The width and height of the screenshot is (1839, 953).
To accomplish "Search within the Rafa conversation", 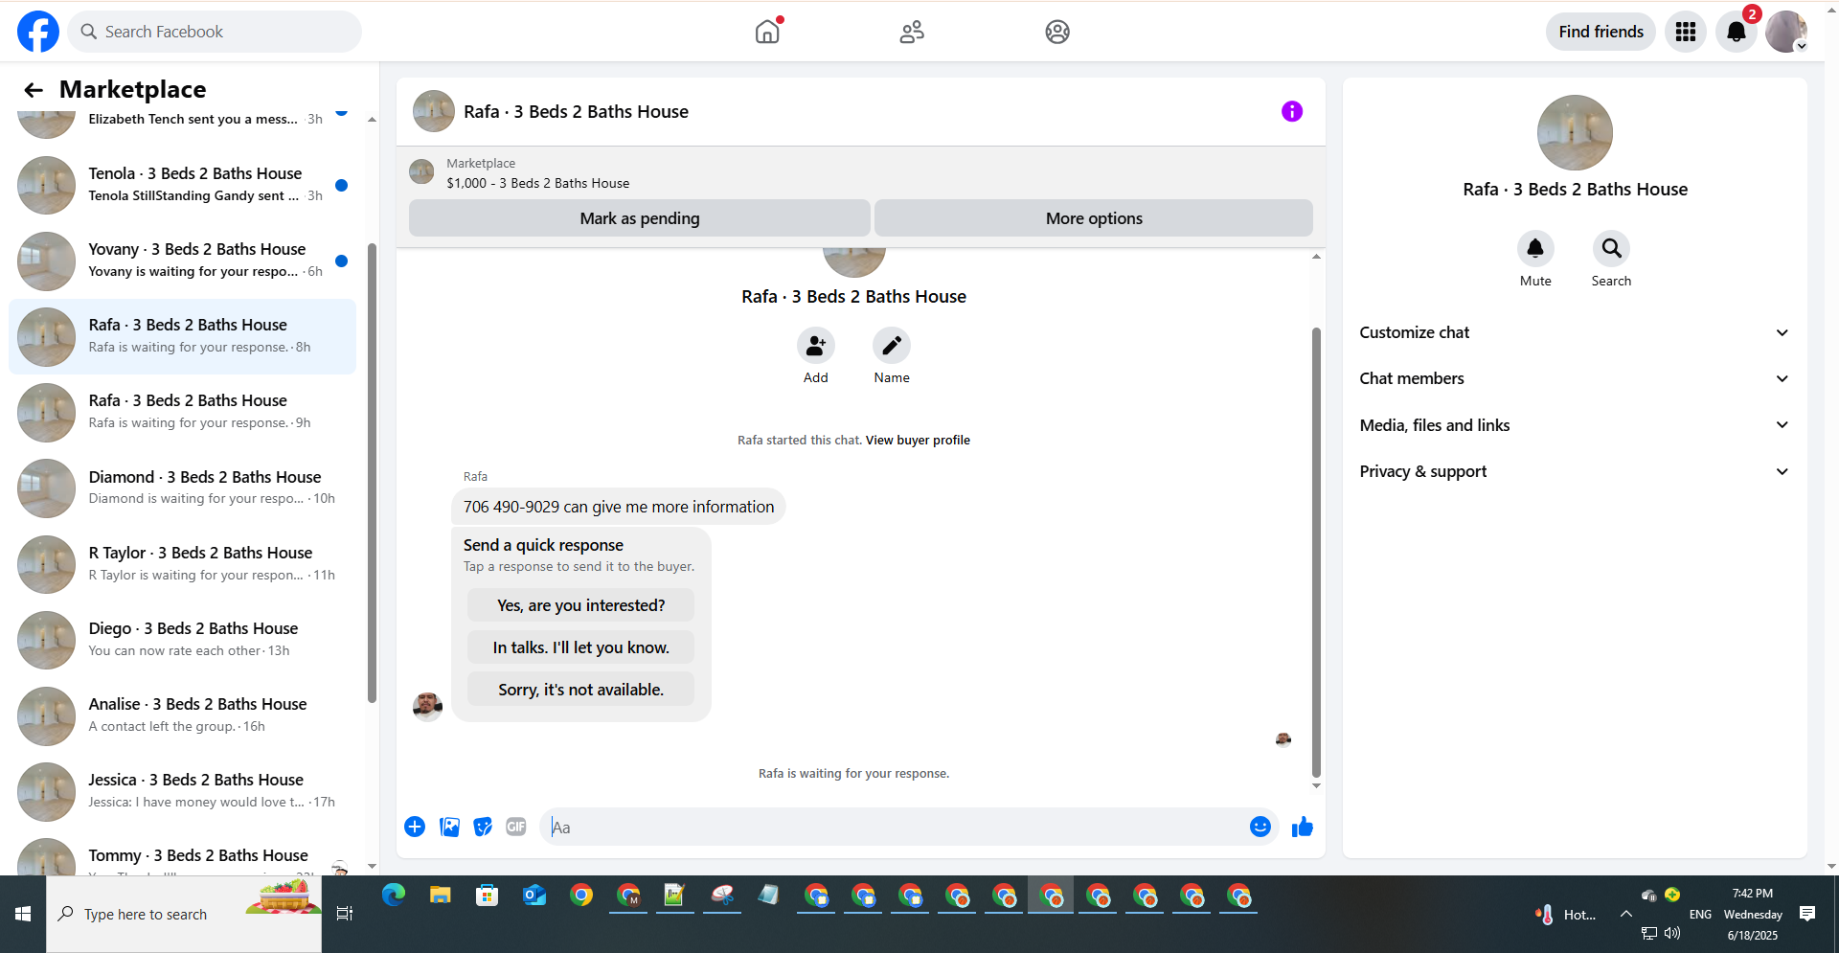I will pos(1612,249).
